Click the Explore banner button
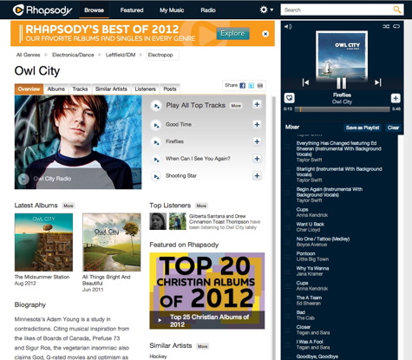The width and height of the screenshot is (412, 360). (232, 34)
